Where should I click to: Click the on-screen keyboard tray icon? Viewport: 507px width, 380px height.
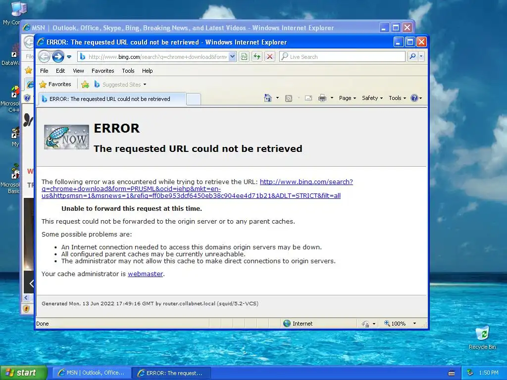452,373
